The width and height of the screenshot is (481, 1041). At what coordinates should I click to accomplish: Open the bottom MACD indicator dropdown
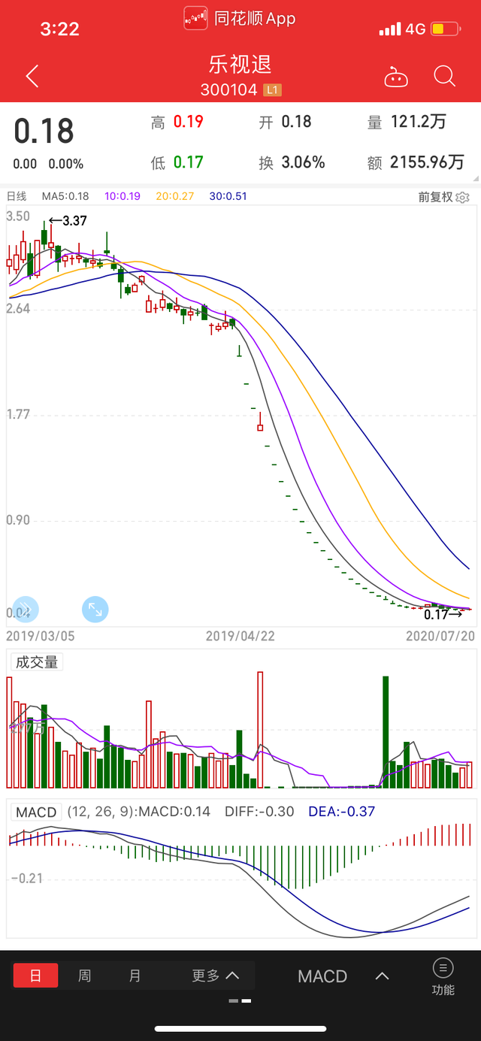click(343, 976)
